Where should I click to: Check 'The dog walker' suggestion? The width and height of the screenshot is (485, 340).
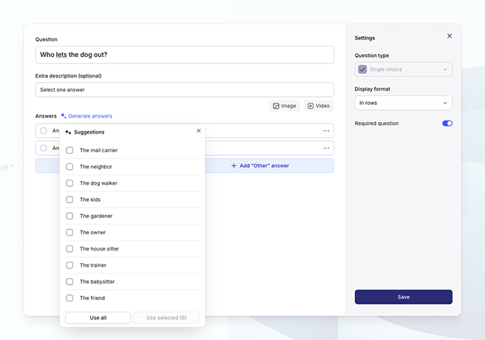pyautogui.click(x=69, y=183)
